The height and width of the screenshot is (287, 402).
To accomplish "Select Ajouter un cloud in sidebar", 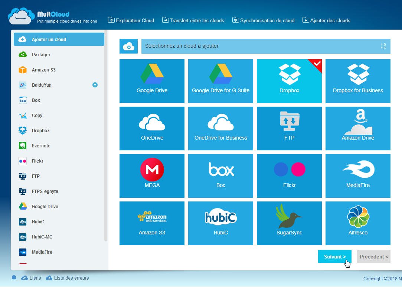I will click(59, 39).
